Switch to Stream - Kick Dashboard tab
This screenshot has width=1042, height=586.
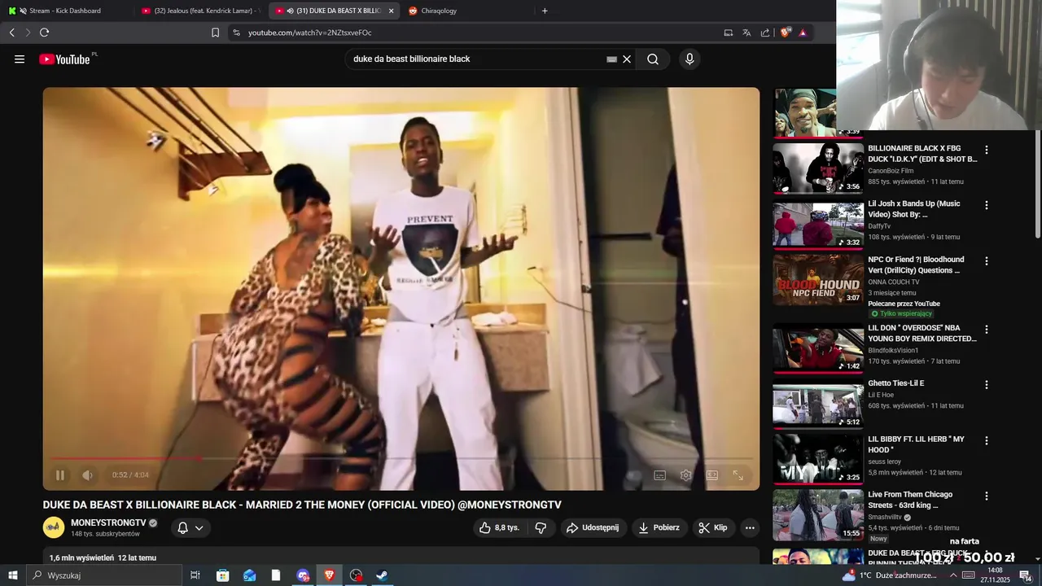65,11
